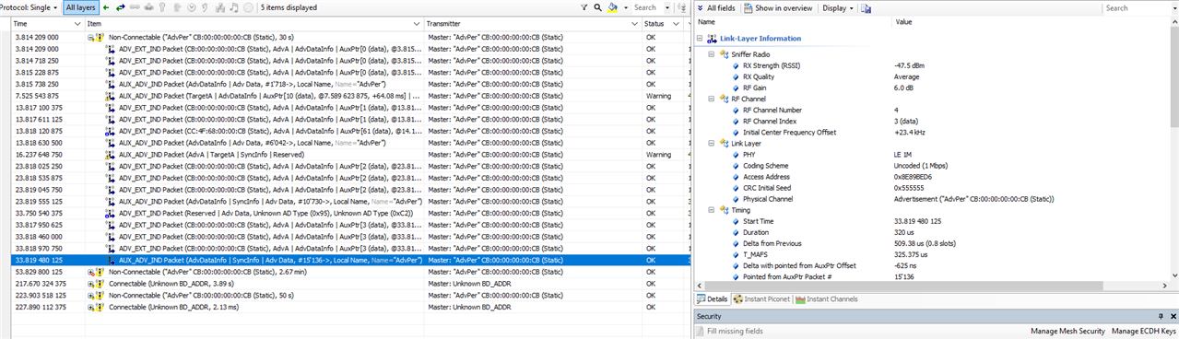Click the clock icon in toolbar
This screenshot has height=339, width=1179.
click(191, 7)
